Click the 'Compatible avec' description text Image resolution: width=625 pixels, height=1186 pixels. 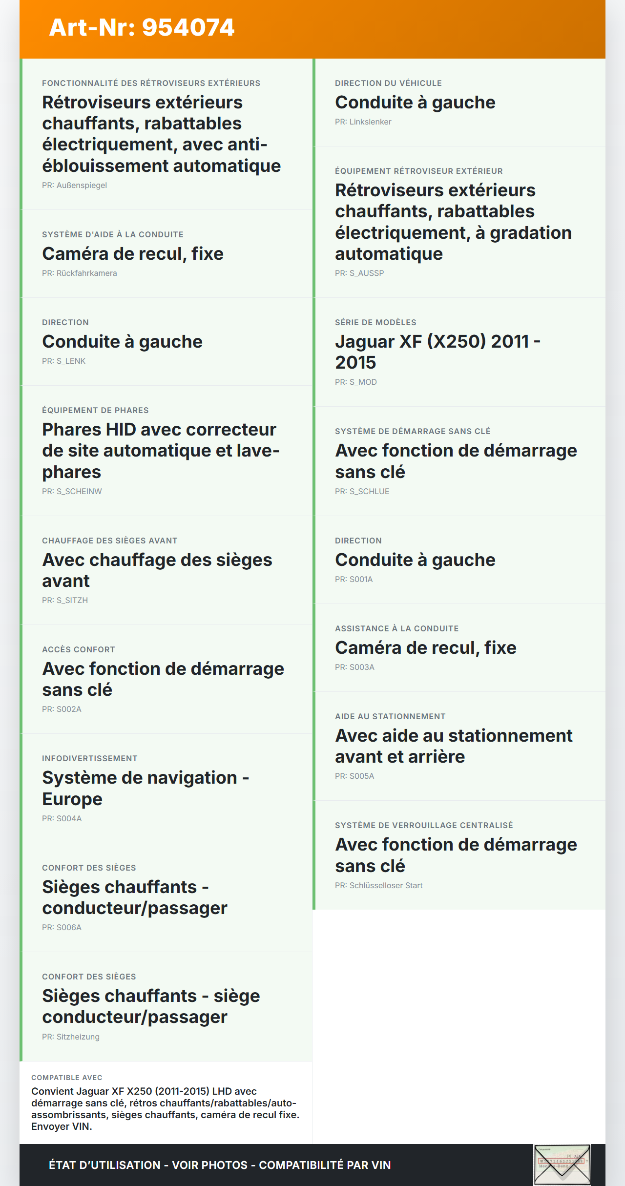165,1108
